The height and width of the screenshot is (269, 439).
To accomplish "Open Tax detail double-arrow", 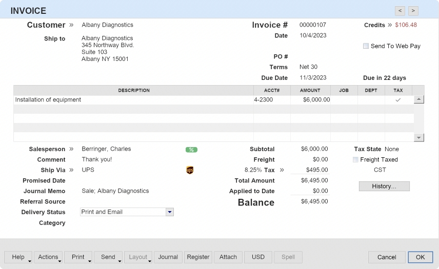I will [282, 170].
